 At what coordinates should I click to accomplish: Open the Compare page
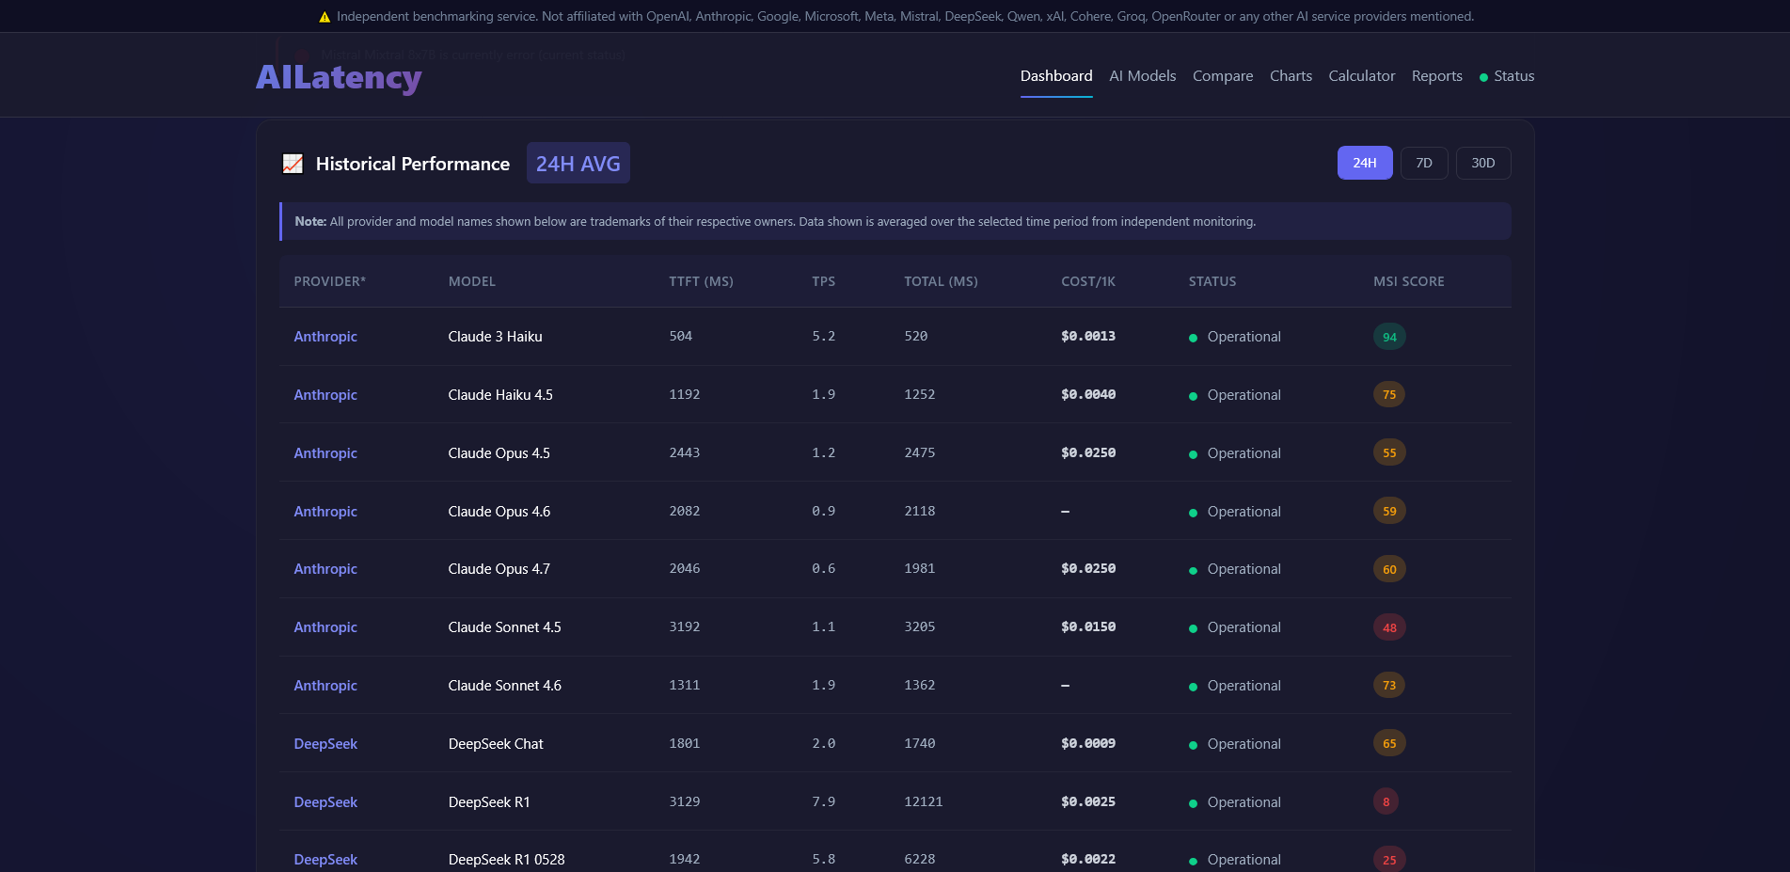pos(1223,76)
